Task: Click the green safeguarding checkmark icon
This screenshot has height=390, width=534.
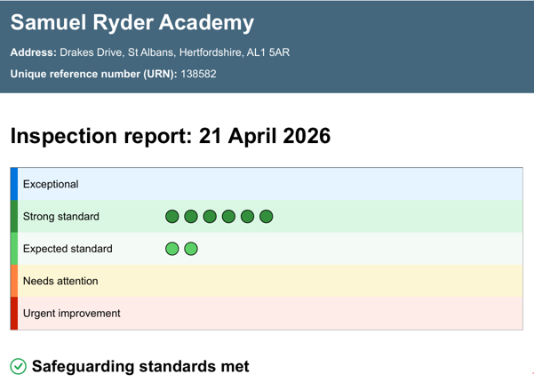Action: pos(18,367)
